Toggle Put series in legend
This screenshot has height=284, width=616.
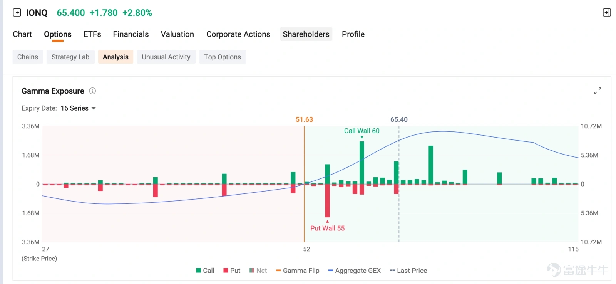pyautogui.click(x=232, y=271)
